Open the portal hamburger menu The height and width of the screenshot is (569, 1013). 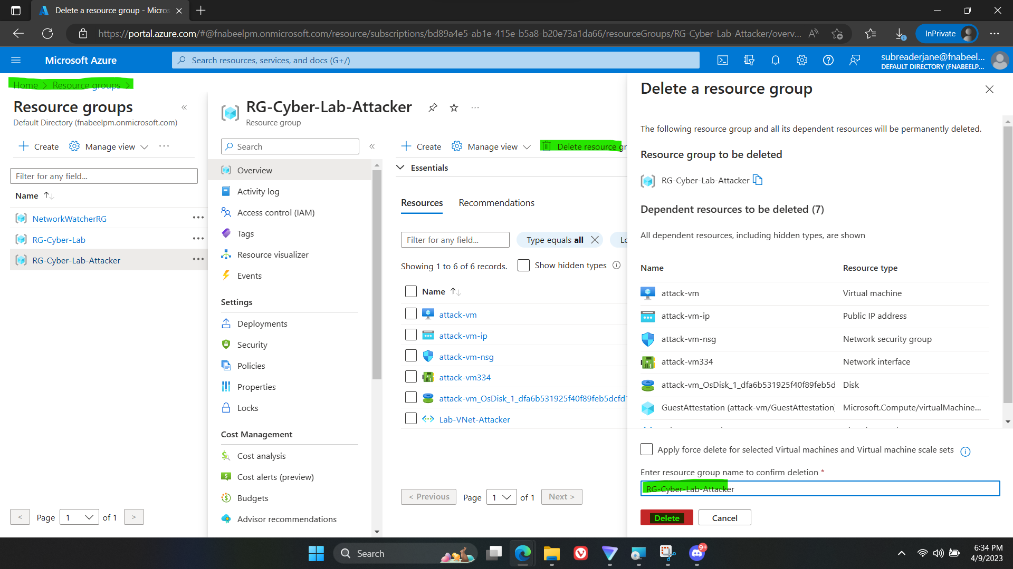16,61
